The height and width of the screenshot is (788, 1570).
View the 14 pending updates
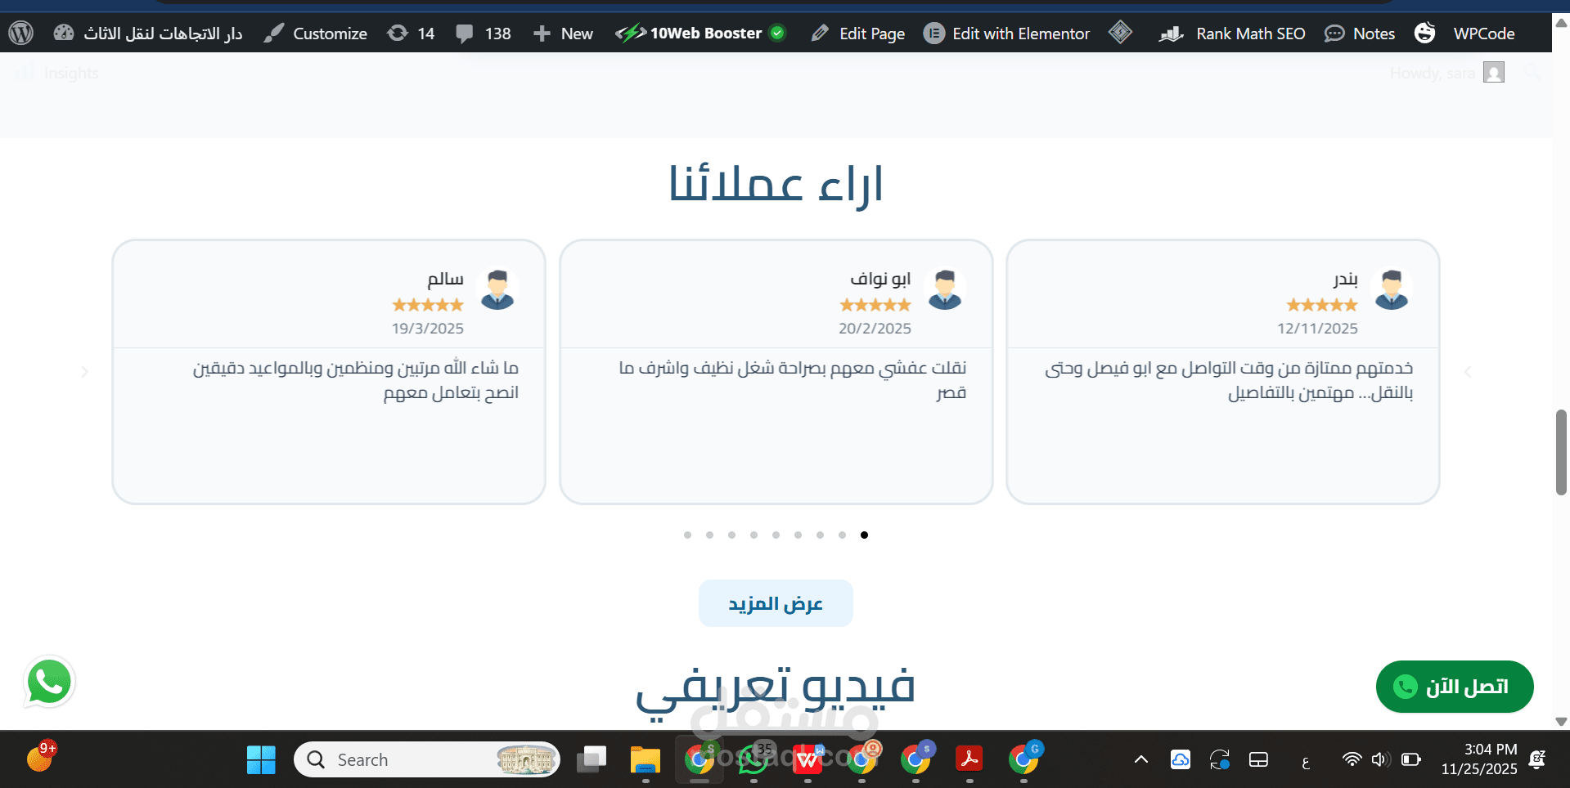click(x=411, y=34)
